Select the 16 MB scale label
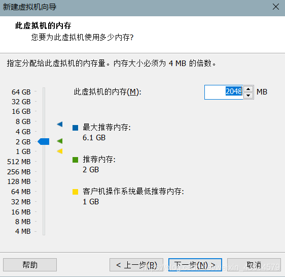 pyautogui.click(x=21, y=212)
